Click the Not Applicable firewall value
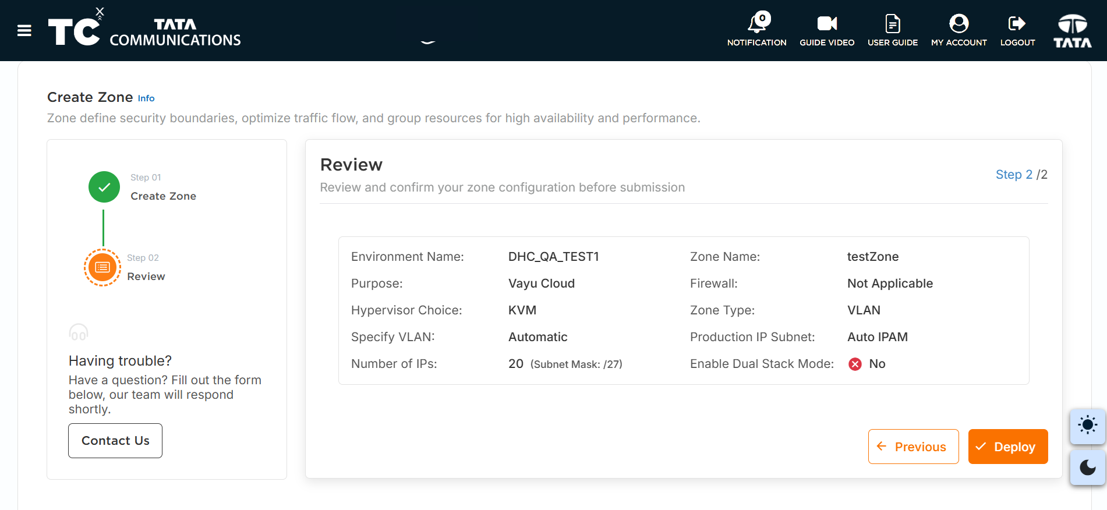The image size is (1107, 510). 890,284
